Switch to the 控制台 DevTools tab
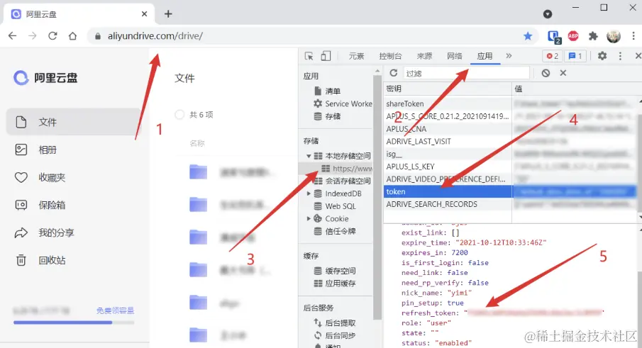642x348 pixels. point(390,56)
